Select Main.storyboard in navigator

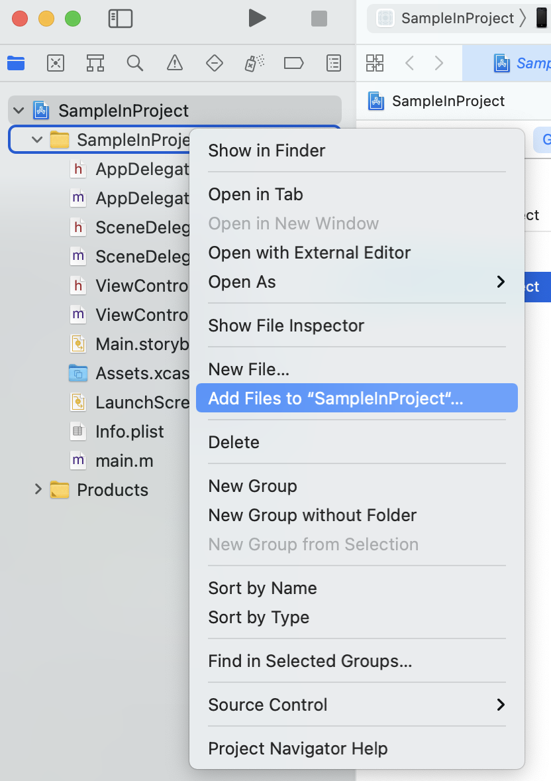point(129,343)
